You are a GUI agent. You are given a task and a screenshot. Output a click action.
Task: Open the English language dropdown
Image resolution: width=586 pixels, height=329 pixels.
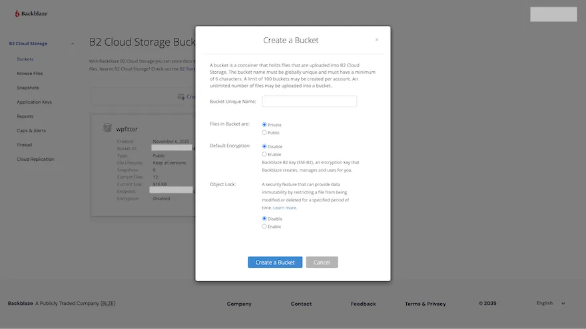[x=551, y=303]
